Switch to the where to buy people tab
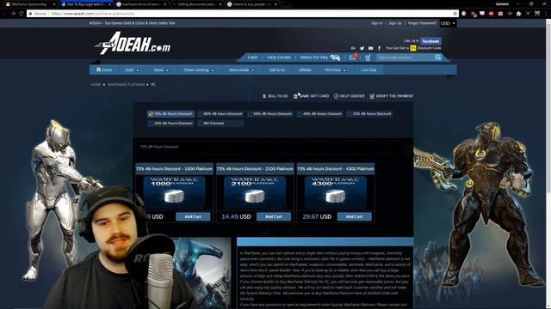Image resolution: width=551 pixels, height=309 pixels. 252,4
